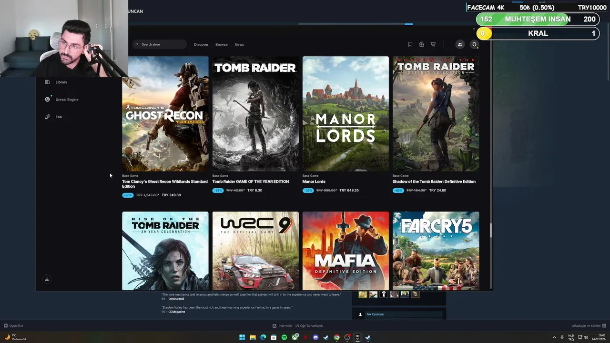610x343 pixels.
Task: Switch to the Discover tab
Action: click(201, 44)
